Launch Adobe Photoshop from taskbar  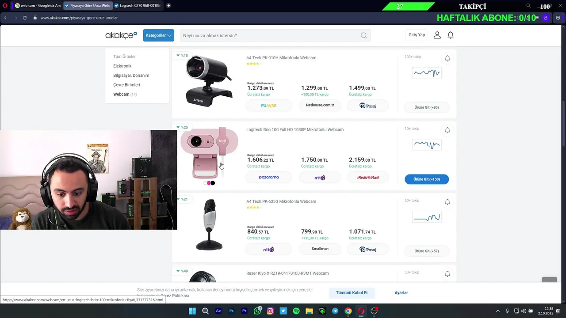[x=231, y=311]
